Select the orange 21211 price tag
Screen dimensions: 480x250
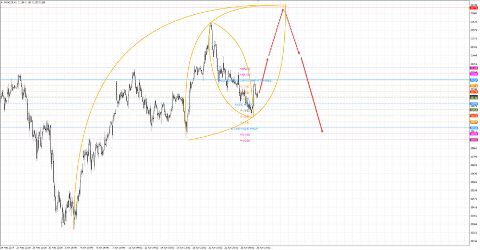pyautogui.click(x=474, y=86)
